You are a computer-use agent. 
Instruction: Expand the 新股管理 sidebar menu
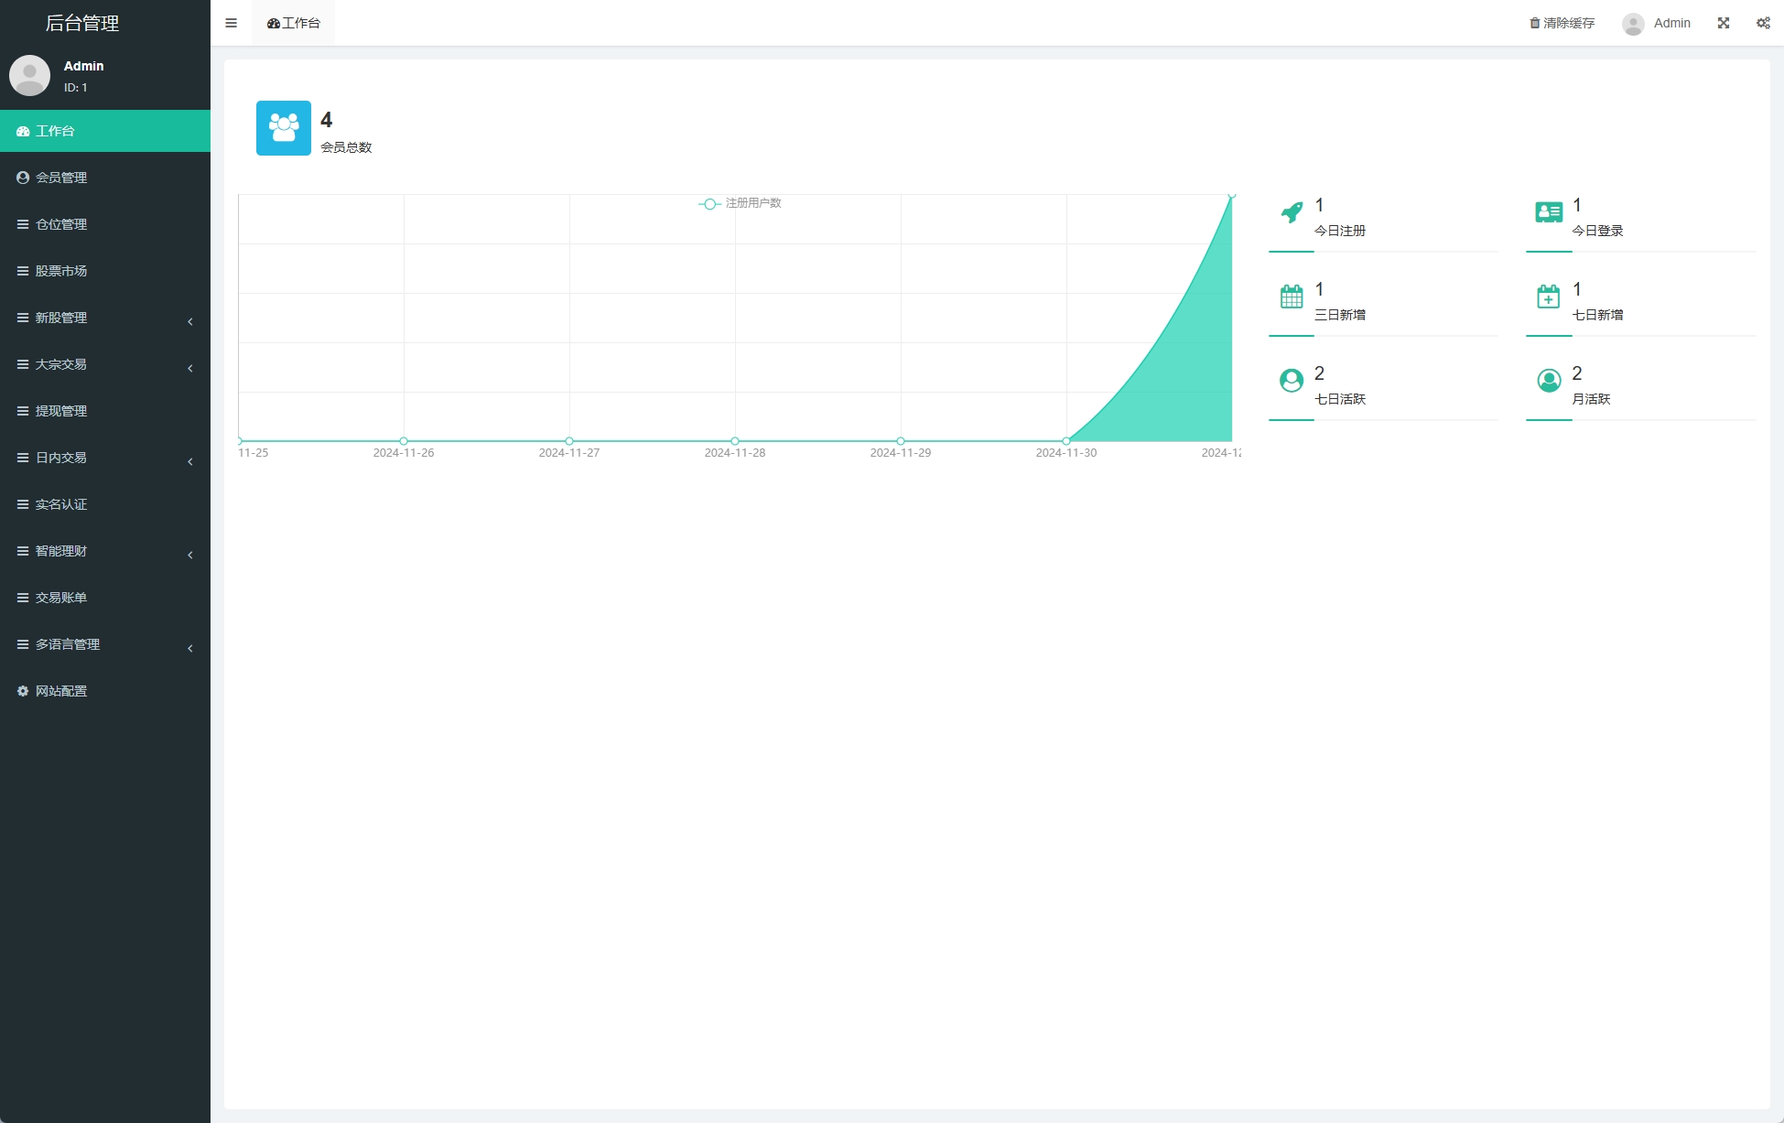[104, 318]
